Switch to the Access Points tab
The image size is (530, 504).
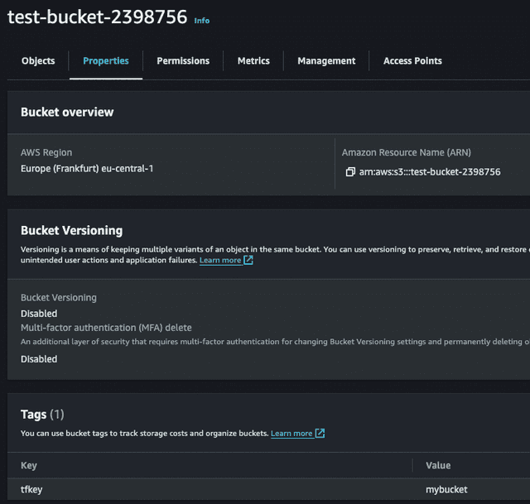click(x=412, y=61)
